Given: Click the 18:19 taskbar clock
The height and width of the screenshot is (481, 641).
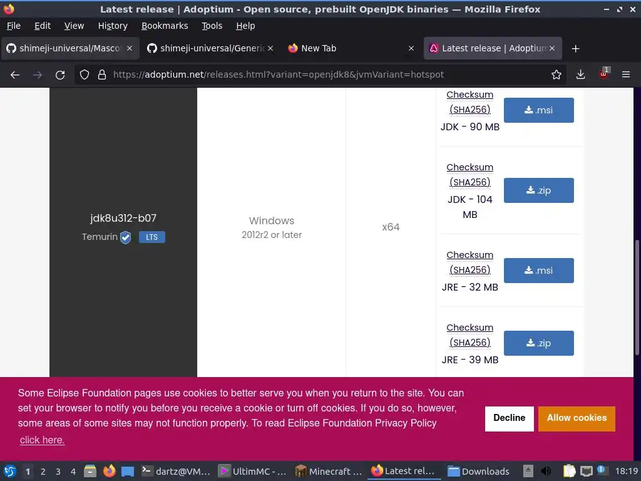Looking at the screenshot, I should pyautogui.click(x=626, y=471).
